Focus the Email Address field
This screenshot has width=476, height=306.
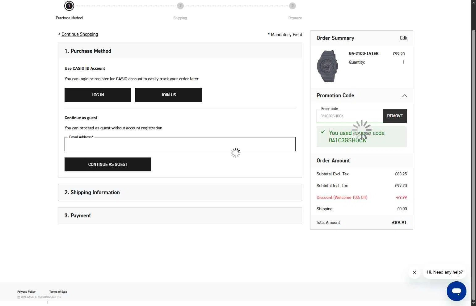coord(180,144)
